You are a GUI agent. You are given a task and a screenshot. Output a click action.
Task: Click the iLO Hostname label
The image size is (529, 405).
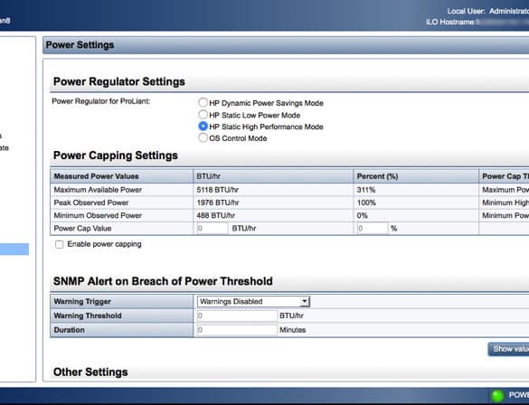point(451,22)
